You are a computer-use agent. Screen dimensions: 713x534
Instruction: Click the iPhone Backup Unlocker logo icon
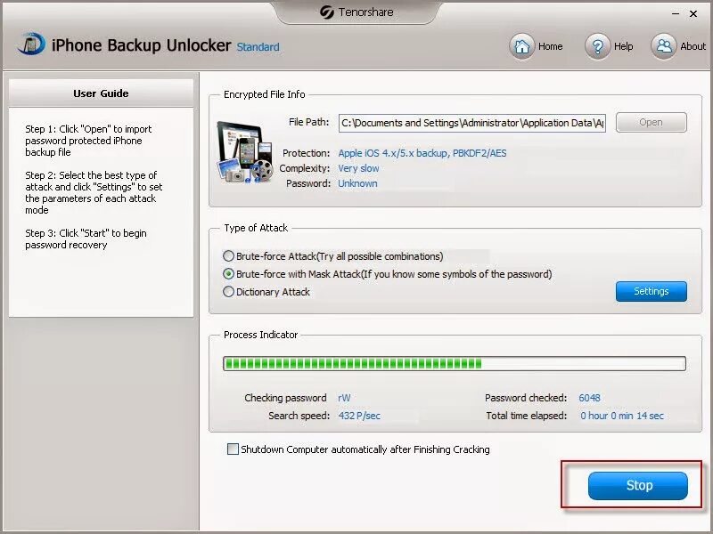[31, 44]
